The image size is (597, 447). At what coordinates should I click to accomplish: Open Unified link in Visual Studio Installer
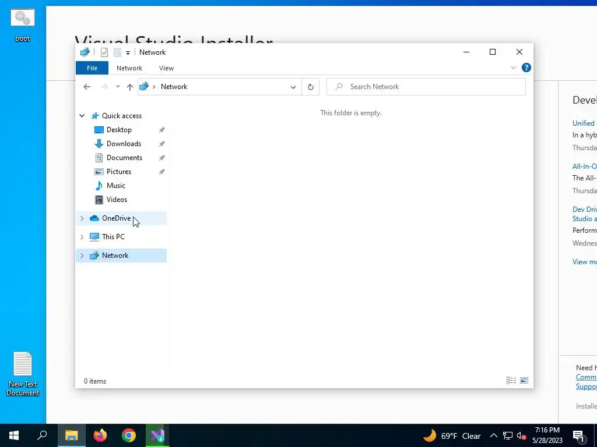pos(583,123)
